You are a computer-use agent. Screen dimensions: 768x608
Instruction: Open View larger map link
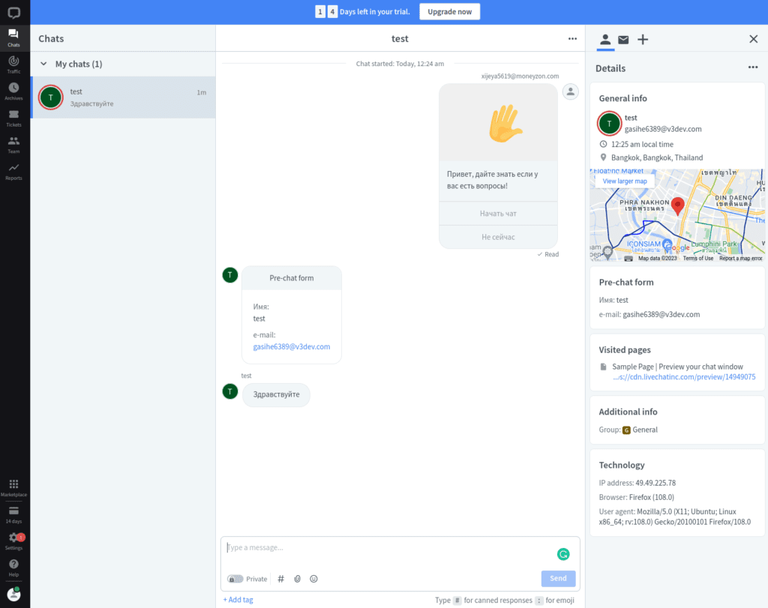[624, 181]
